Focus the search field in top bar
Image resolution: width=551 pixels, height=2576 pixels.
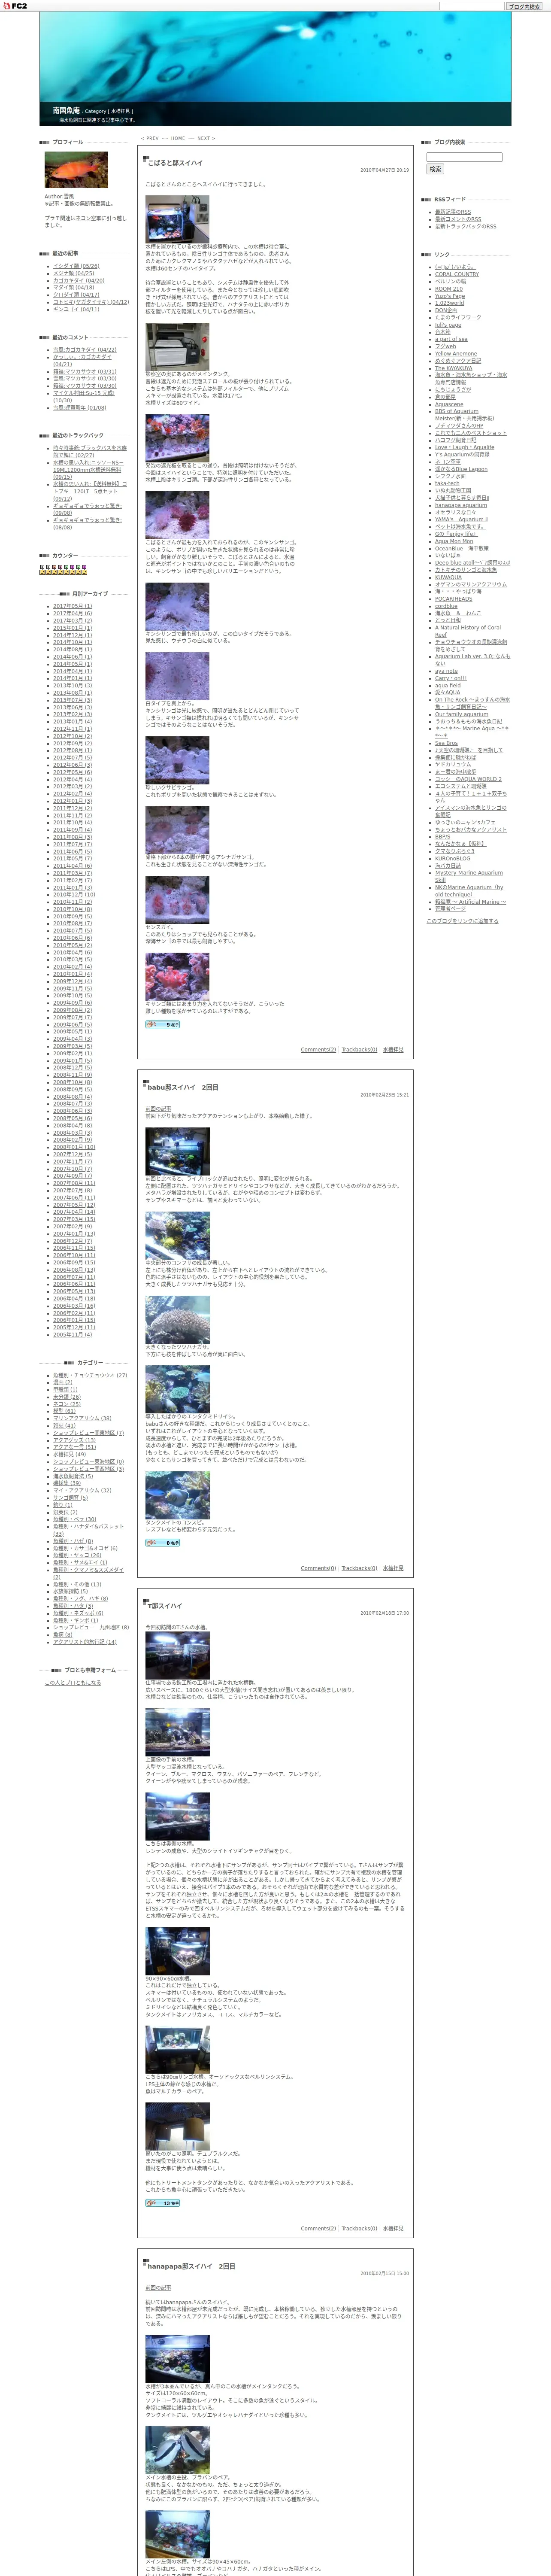pyautogui.click(x=471, y=6)
